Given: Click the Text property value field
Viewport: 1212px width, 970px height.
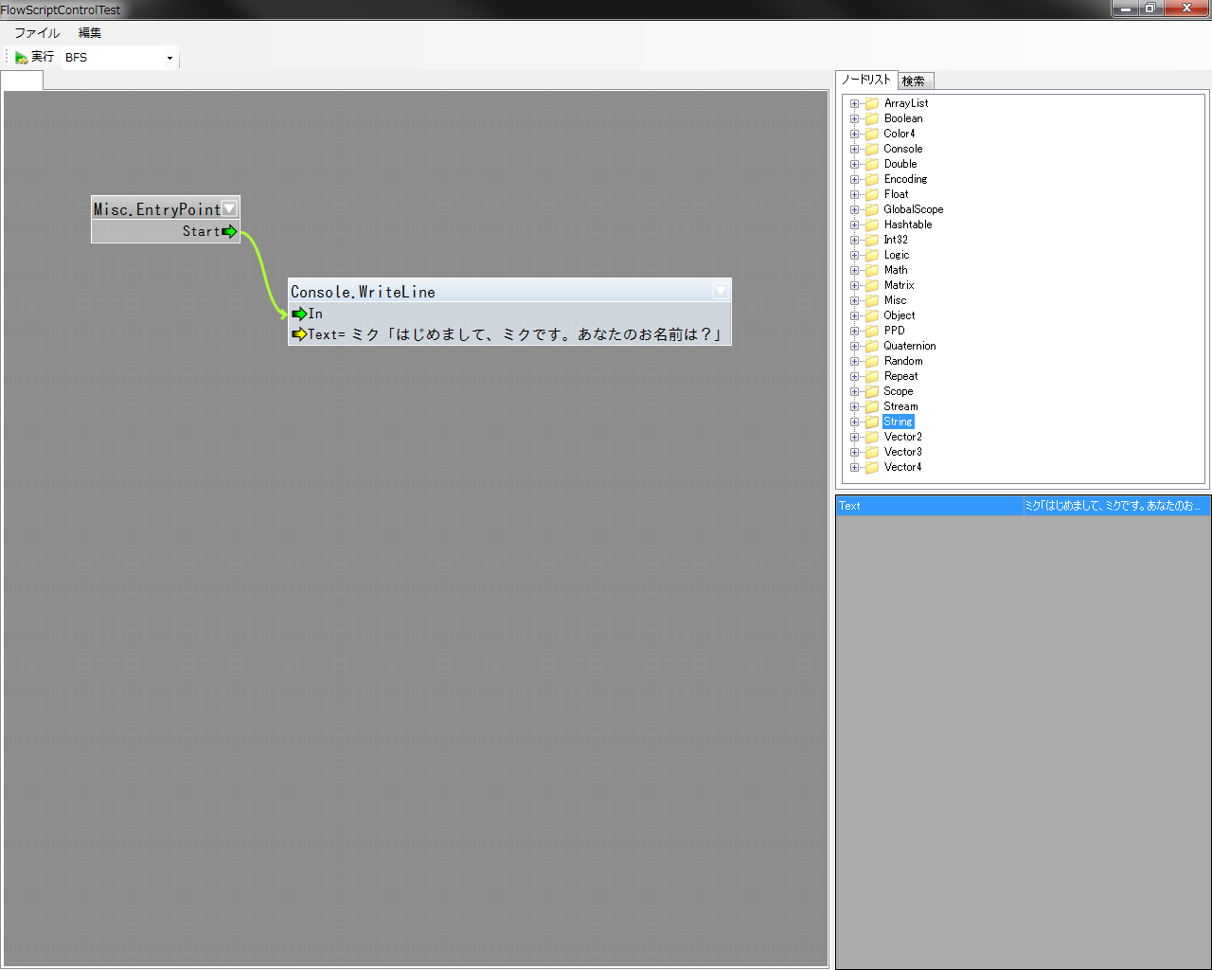Looking at the screenshot, I should click(1114, 506).
